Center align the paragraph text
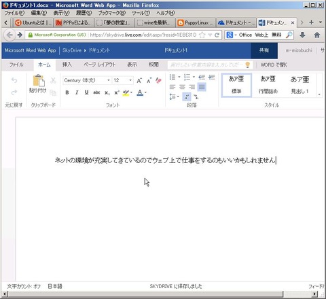The width and height of the screenshot is (326, 299). 182,87
